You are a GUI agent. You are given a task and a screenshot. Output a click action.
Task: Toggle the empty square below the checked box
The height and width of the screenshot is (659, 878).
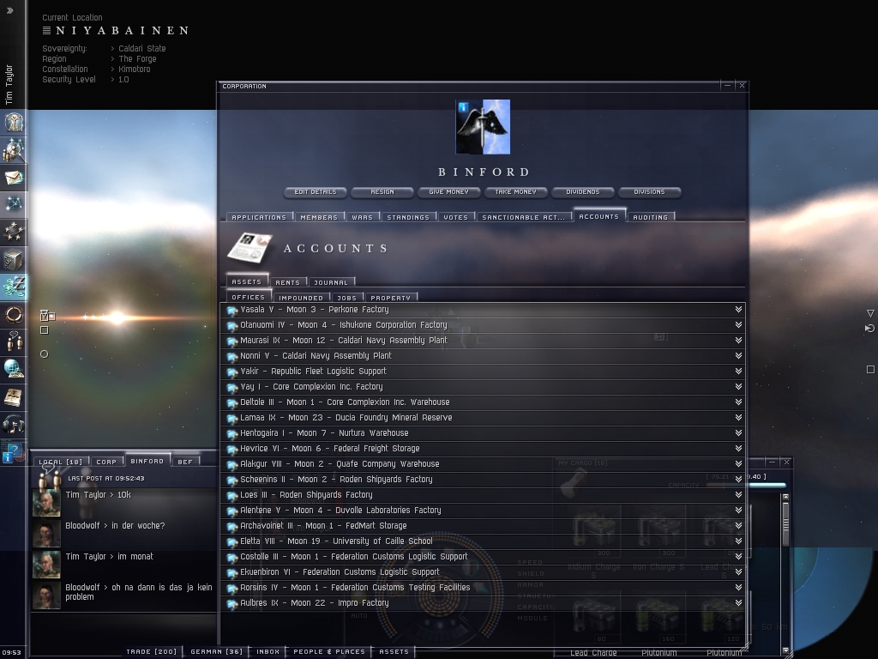tap(45, 330)
